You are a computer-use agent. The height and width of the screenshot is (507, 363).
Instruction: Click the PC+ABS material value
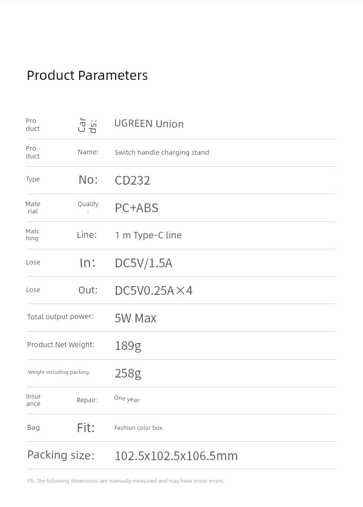[136, 208]
